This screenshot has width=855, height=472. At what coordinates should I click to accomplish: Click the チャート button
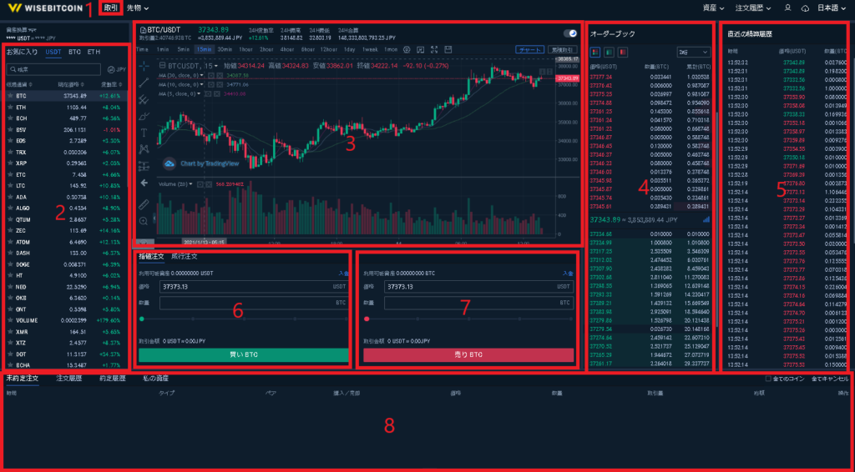[529, 49]
